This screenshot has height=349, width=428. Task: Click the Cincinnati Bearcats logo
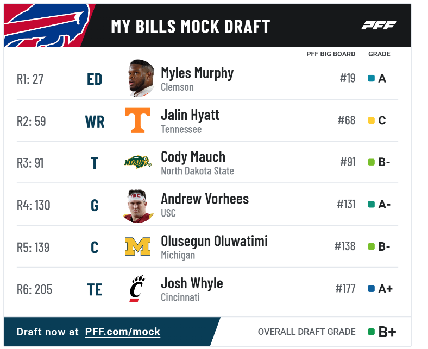(x=137, y=288)
